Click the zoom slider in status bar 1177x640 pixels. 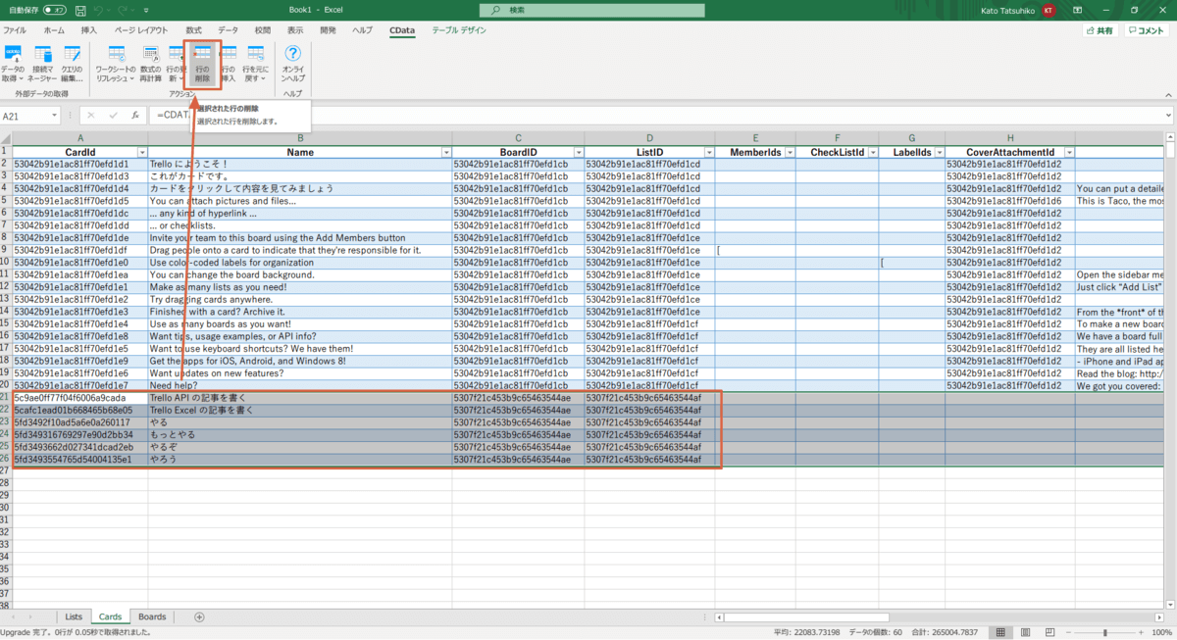1104,632
